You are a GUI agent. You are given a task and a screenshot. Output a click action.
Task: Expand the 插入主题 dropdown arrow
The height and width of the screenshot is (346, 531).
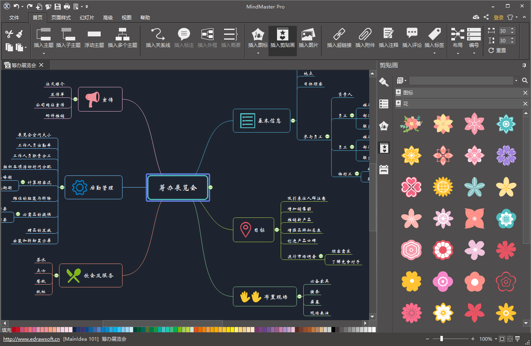(x=44, y=53)
